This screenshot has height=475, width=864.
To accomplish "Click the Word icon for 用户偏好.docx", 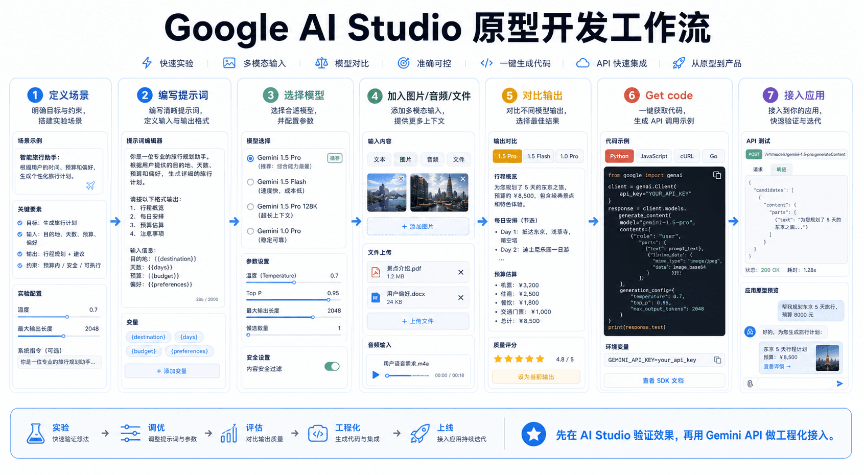I will pyautogui.click(x=376, y=297).
